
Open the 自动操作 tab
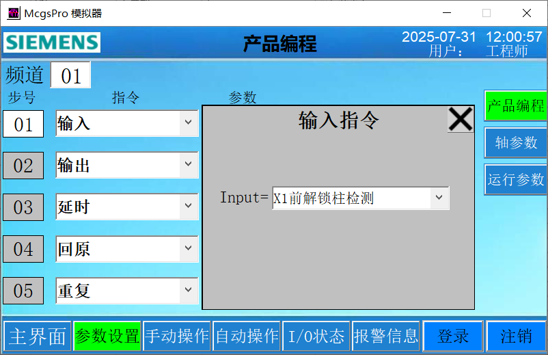point(247,337)
